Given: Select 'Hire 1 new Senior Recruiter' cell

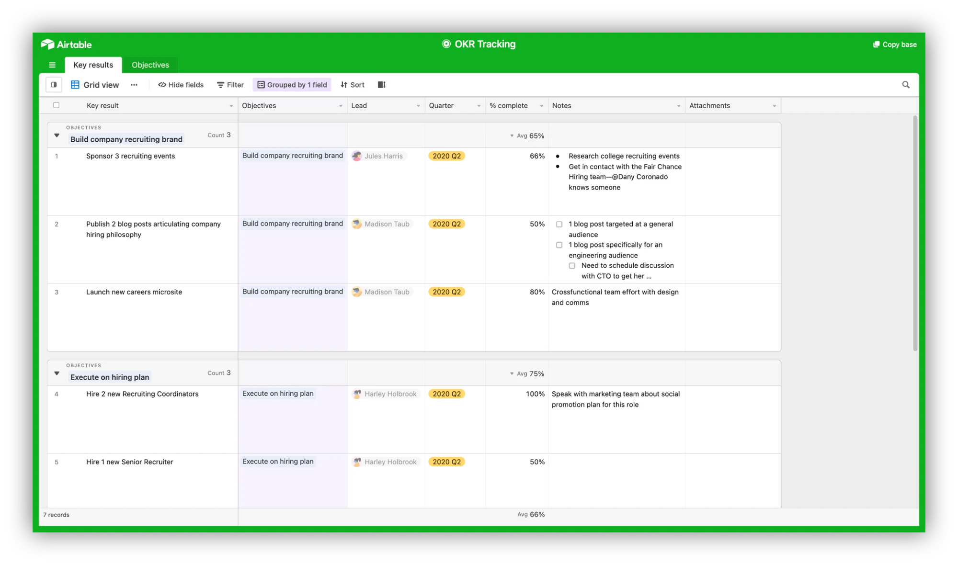Looking at the screenshot, I should tap(143, 481).
